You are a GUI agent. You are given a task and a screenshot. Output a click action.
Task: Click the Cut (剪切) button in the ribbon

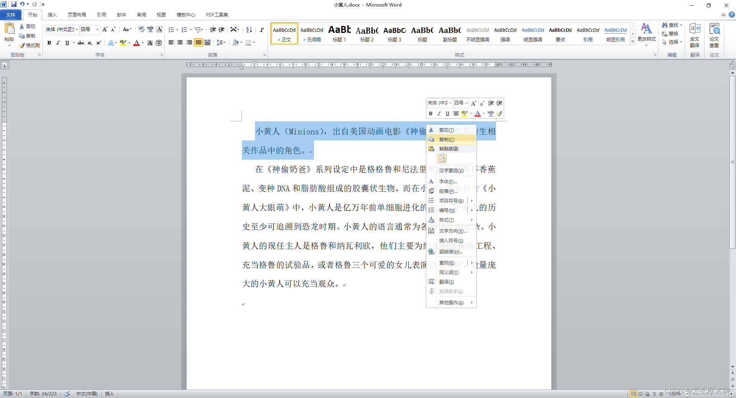[27, 26]
